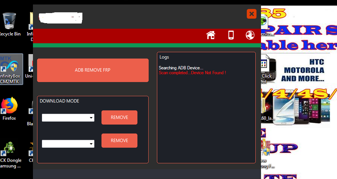Click the 'Scan completed...Device Not Found !' log line
This screenshot has height=179, width=337.
(192, 73)
